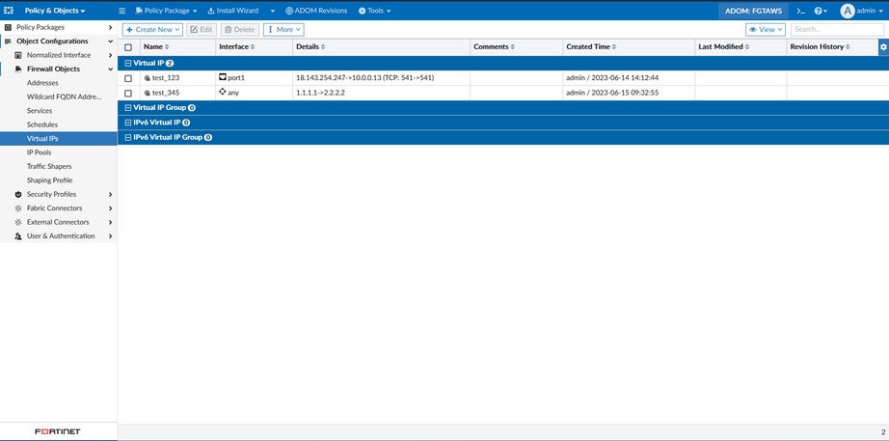Click the ADOM: FGTAWS button
The height and width of the screenshot is (441, 889).
pos(753,11)
